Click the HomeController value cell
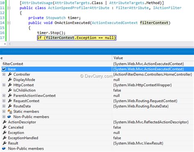 (153, 74)
